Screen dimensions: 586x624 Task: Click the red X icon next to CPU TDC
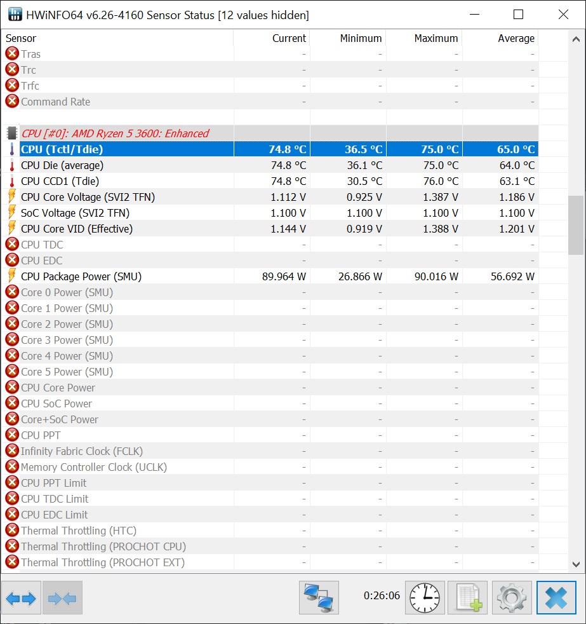pyautogui.click(x=12, y=244)
